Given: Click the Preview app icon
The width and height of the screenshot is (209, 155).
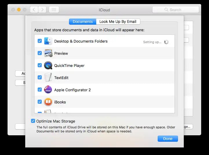Looking at the screenshot, I should (x=48, y=53).
